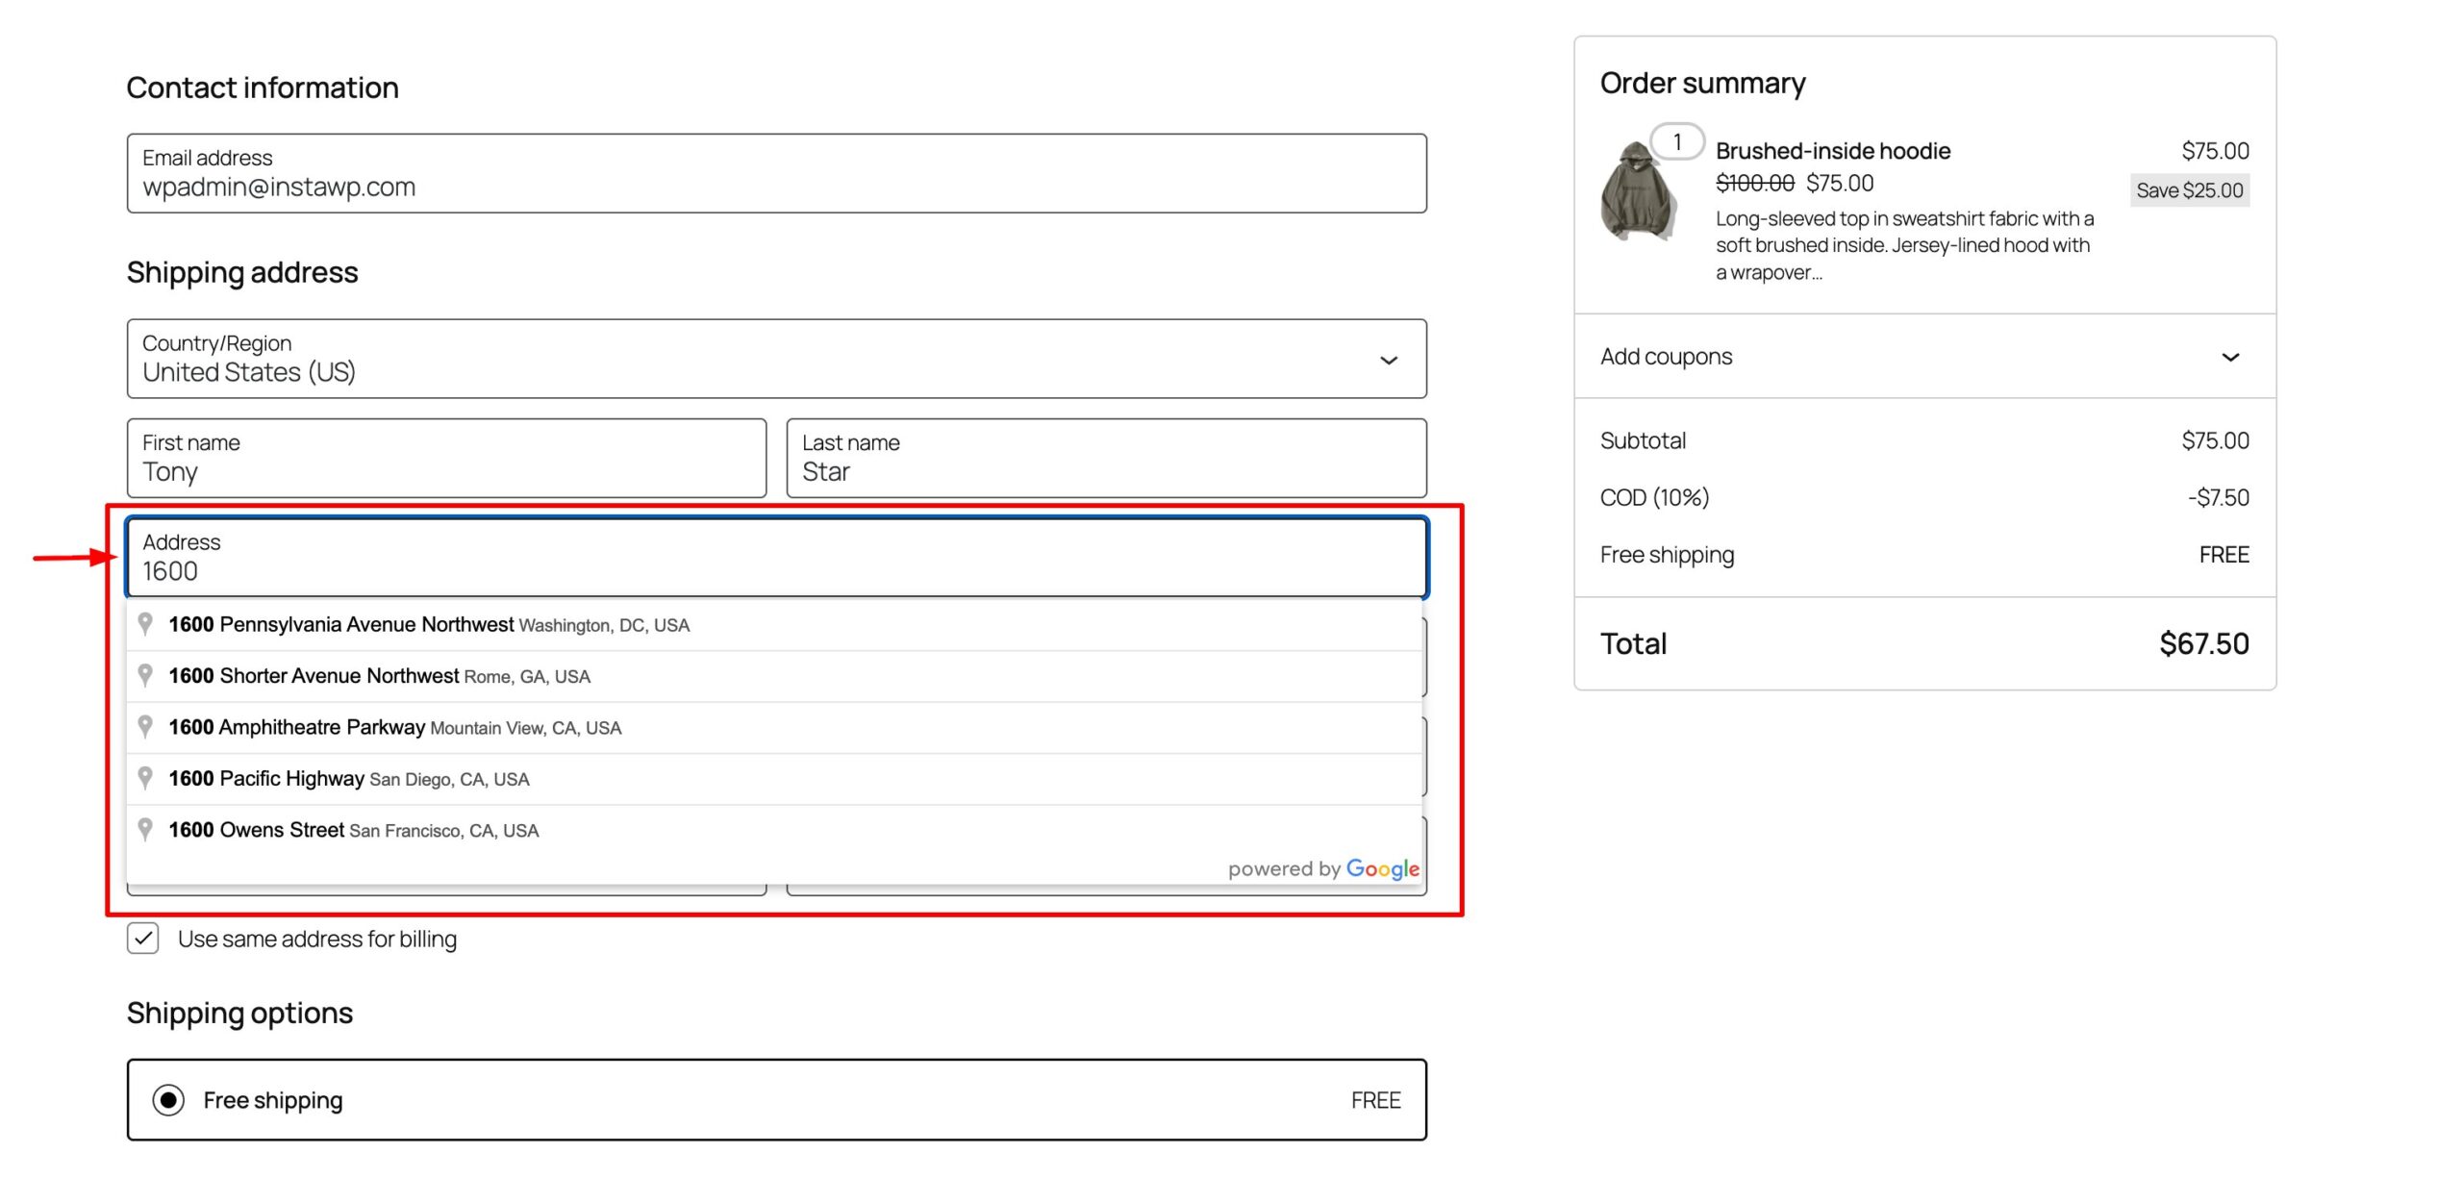
Task: Click into the Address input field
Action: (x=776, y=558)
